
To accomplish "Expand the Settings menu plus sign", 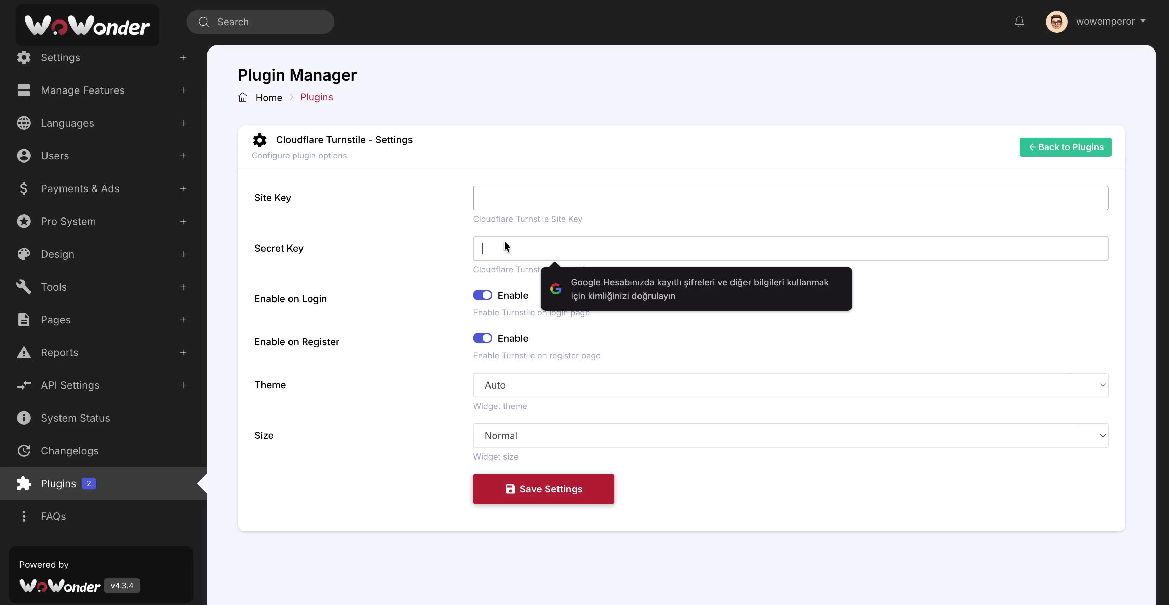I will (183, 58).
